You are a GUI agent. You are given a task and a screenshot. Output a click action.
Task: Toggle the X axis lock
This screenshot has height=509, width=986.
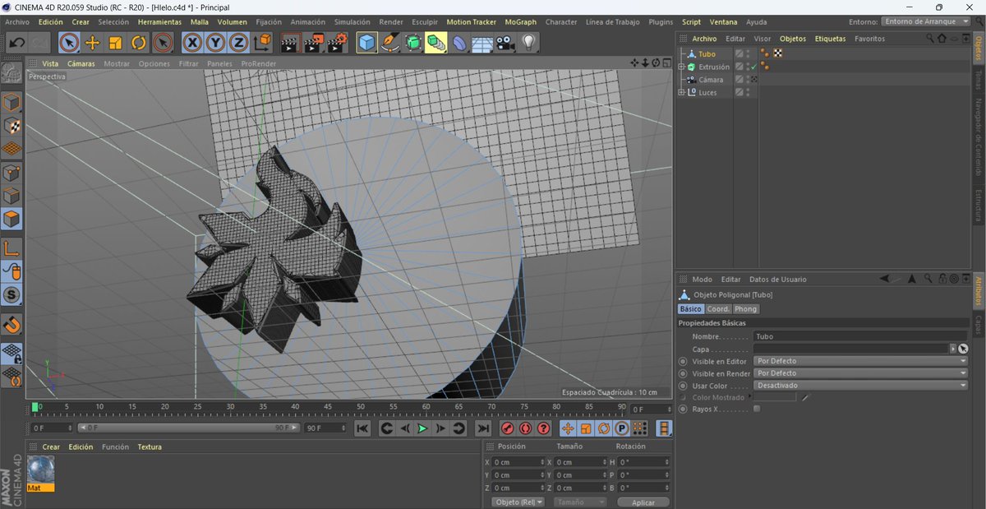tap(192, 42)
